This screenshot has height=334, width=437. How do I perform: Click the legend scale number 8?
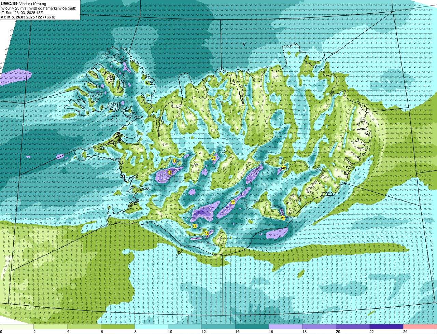(x=135, y=331)
